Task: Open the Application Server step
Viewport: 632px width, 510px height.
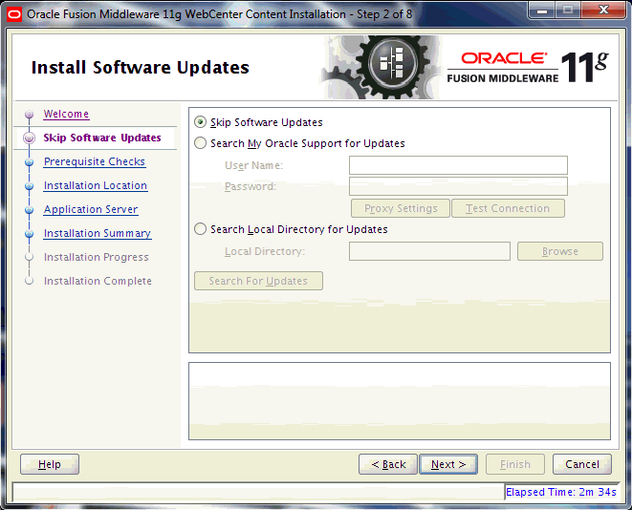Action: [91, 209]
